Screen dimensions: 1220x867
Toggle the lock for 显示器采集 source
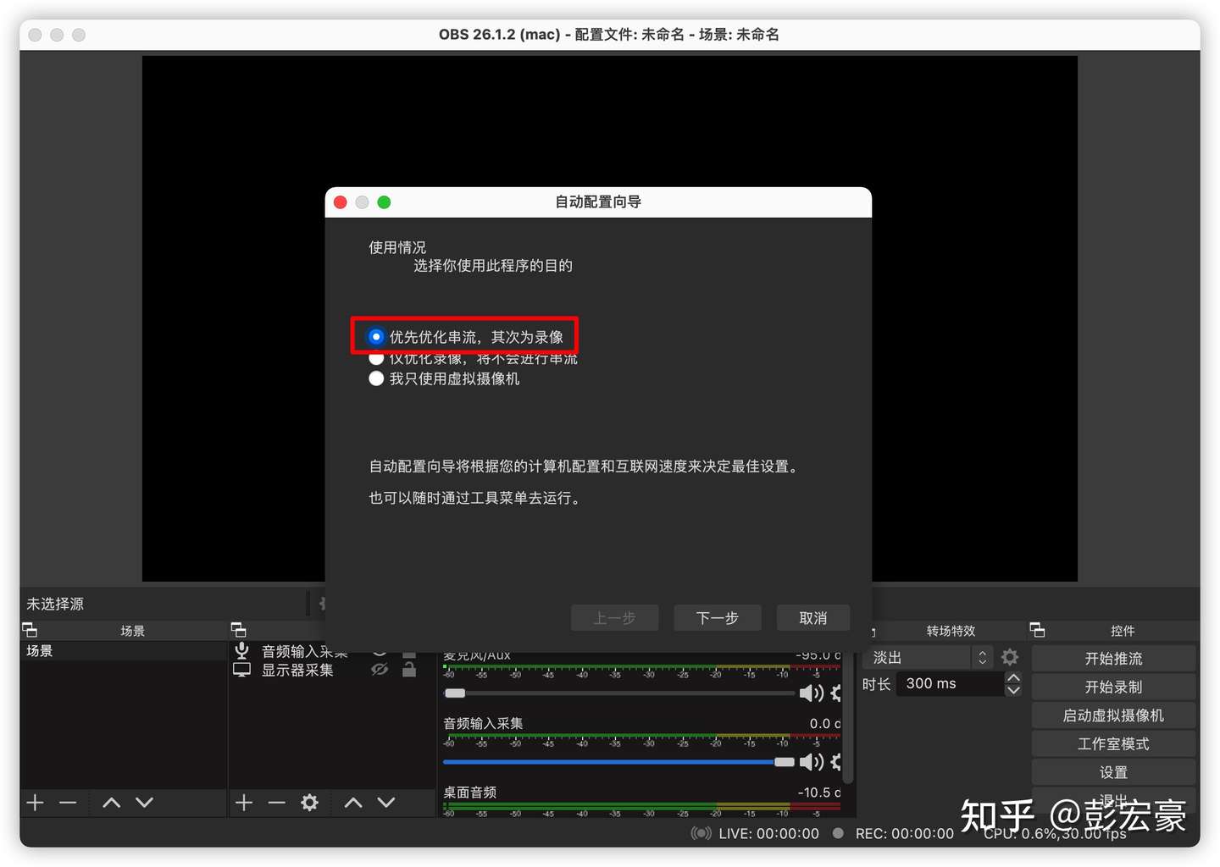(x=409, y=670)
